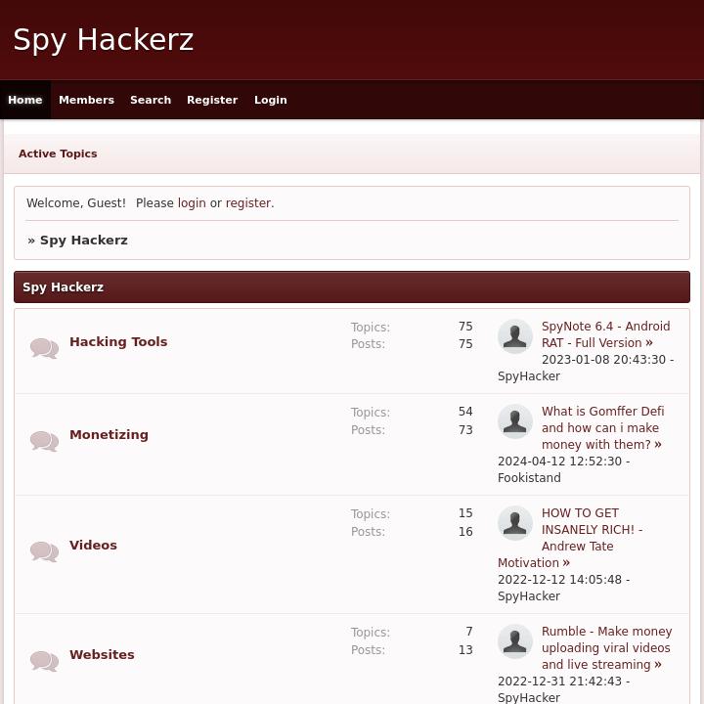Click the Videos forum speech-bubble icon
The image size is (704, 704).
click(44, 551)
